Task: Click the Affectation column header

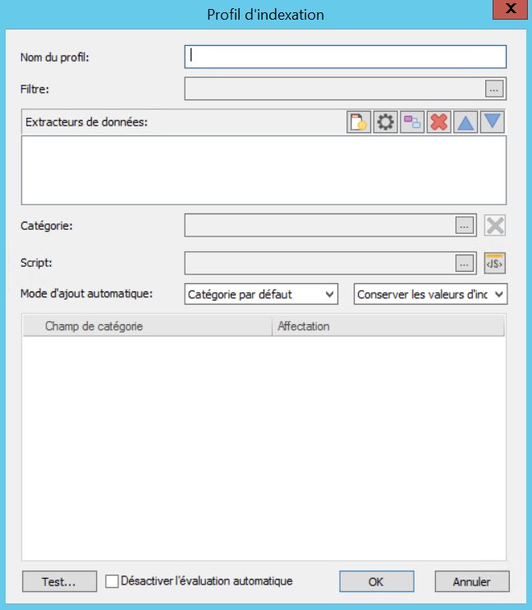Action: point(388,327)
